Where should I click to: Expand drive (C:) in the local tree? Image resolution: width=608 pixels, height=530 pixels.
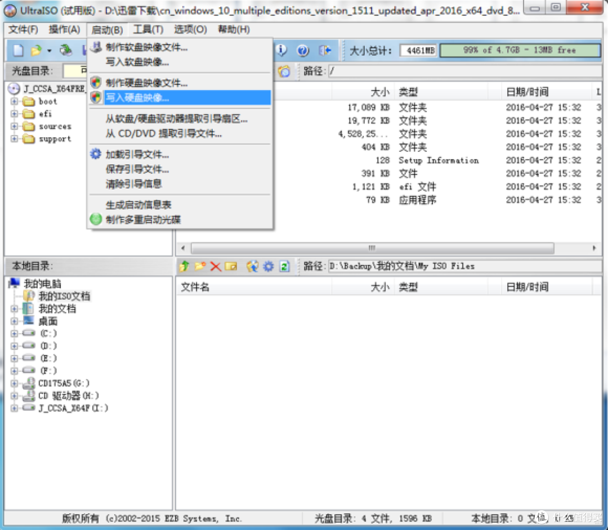point(14,333)
